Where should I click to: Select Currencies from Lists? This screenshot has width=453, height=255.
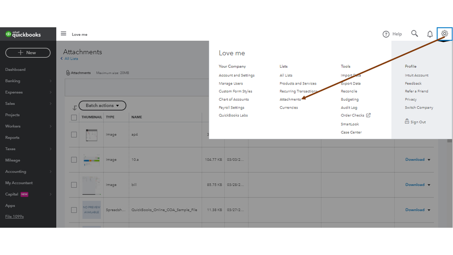coord(288,107)
